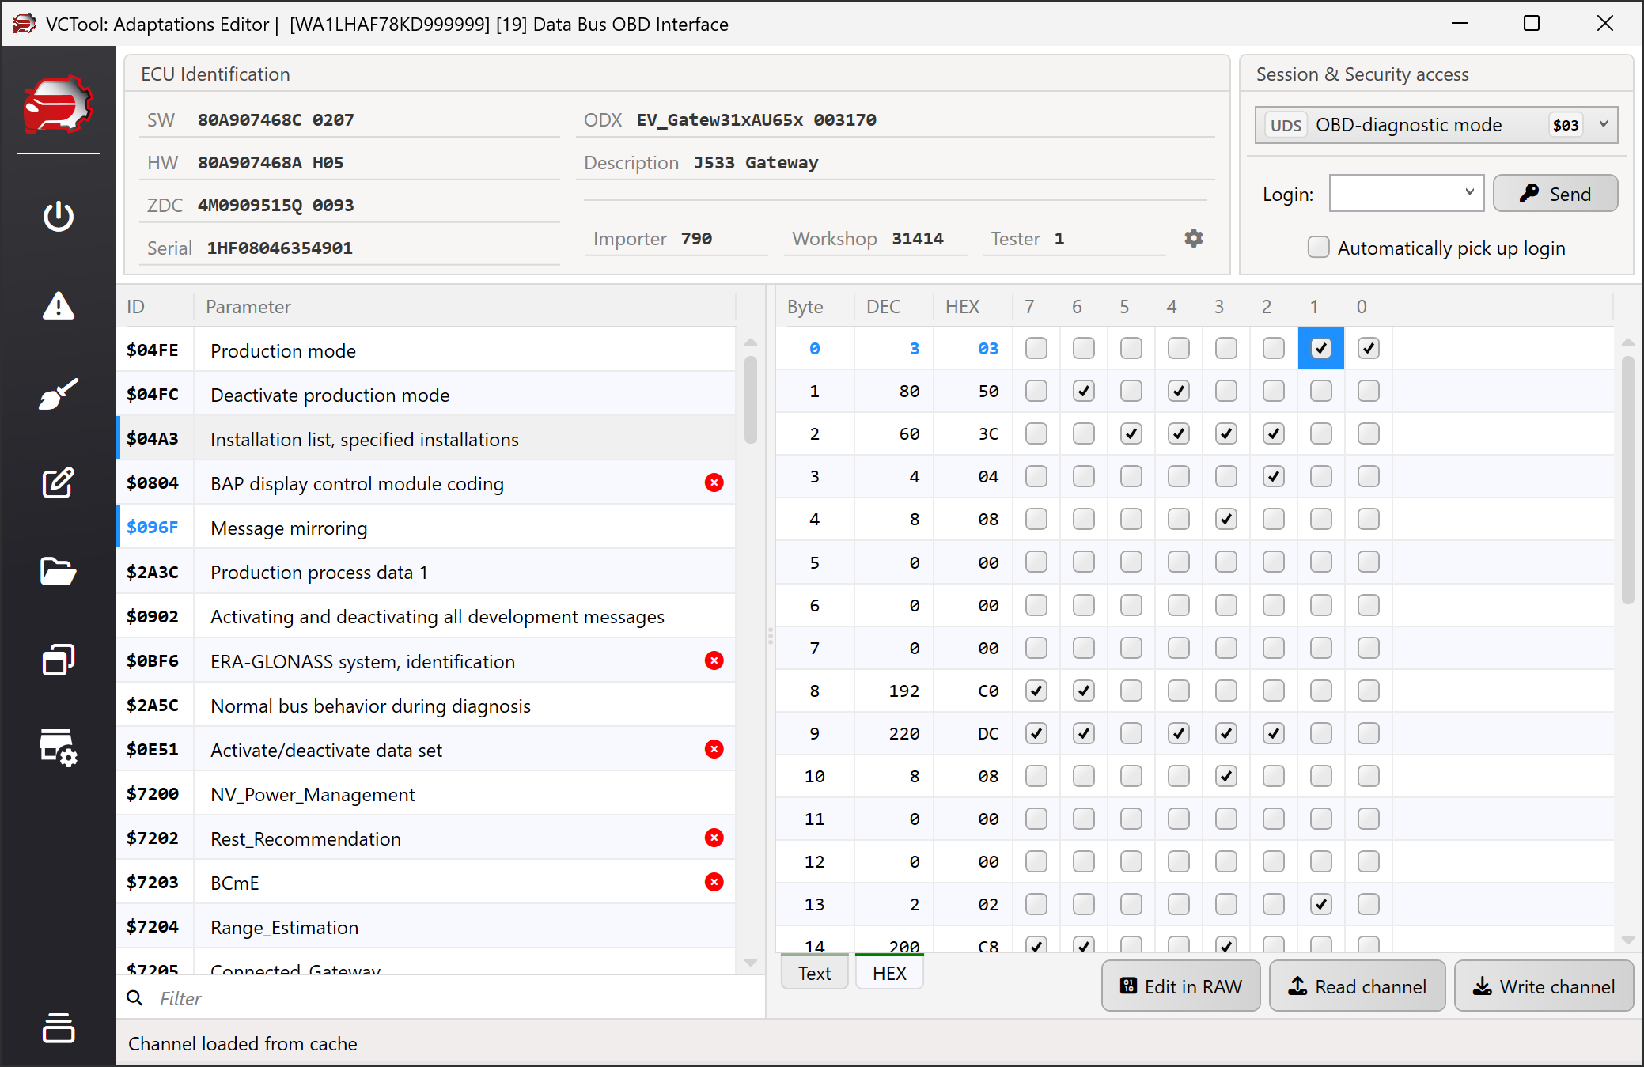1644x1067 pixels.
Task: Open the stacked windows sidebar icon
Action: (58, 660)
